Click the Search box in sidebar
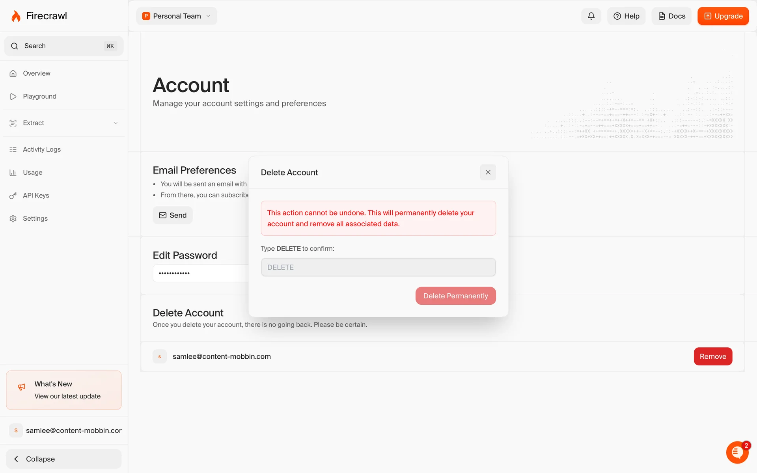 (64, 46)
